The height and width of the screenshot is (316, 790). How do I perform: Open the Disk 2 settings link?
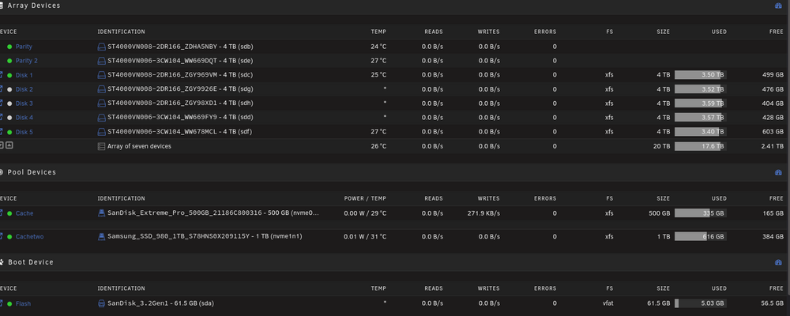coord(24,89)
